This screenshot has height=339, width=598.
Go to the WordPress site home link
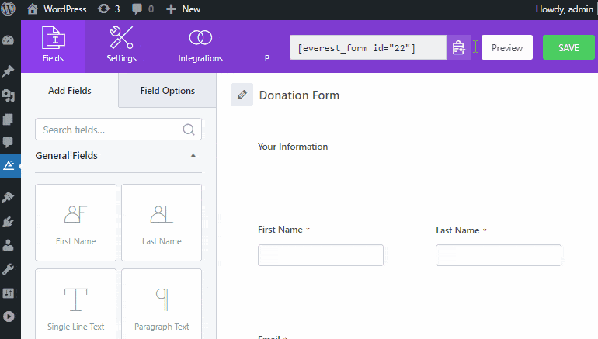click(x=57, y=9)
